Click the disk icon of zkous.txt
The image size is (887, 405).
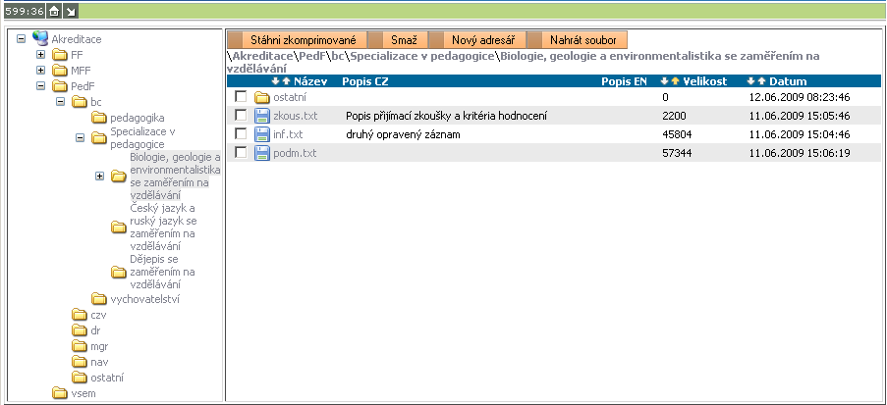click(262, 116)
